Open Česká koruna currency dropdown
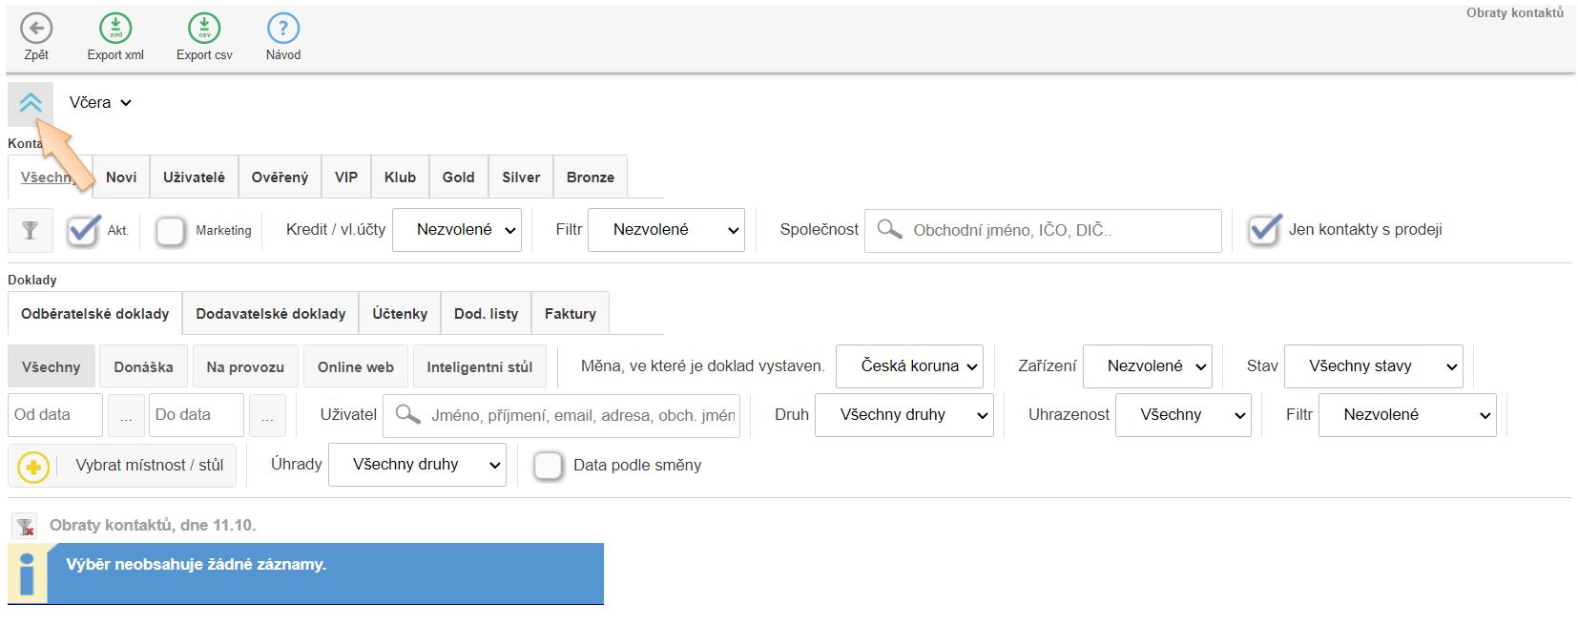Screen dimensions: 1578x626 [909, 366]
